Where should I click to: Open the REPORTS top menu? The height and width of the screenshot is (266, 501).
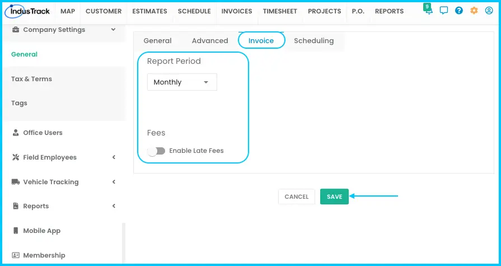pos(389,11)
